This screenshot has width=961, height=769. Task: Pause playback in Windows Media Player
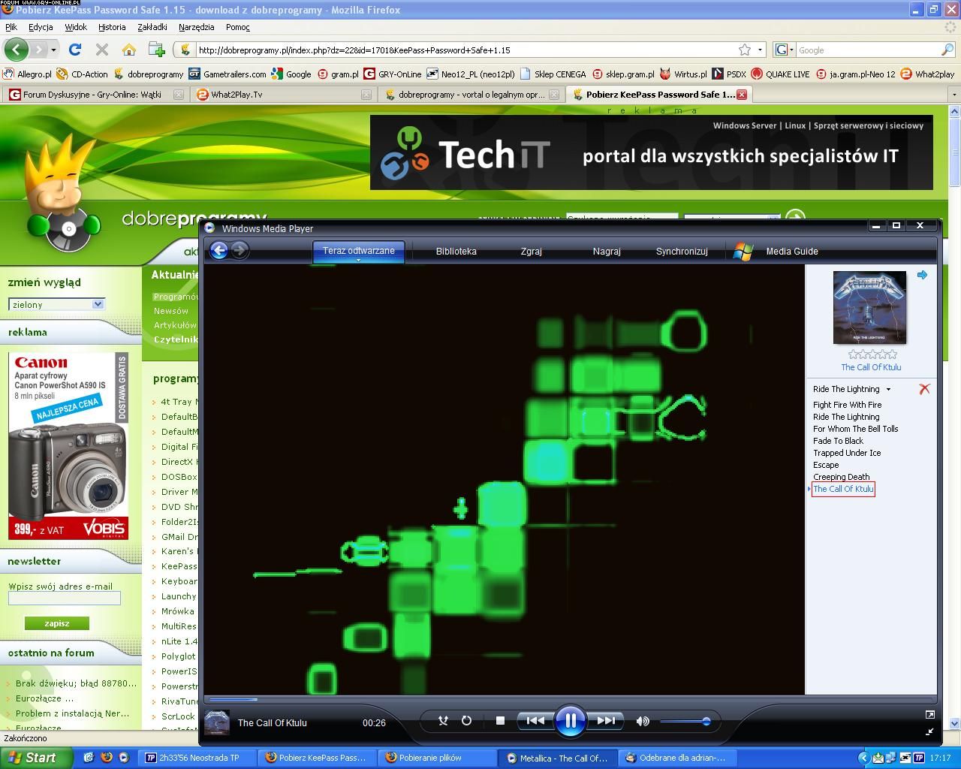click(x=570, y=721)
